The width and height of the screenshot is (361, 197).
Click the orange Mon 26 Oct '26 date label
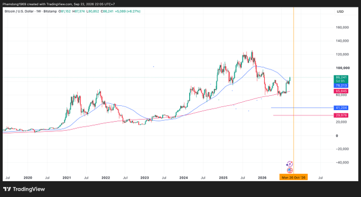(293, 177)
